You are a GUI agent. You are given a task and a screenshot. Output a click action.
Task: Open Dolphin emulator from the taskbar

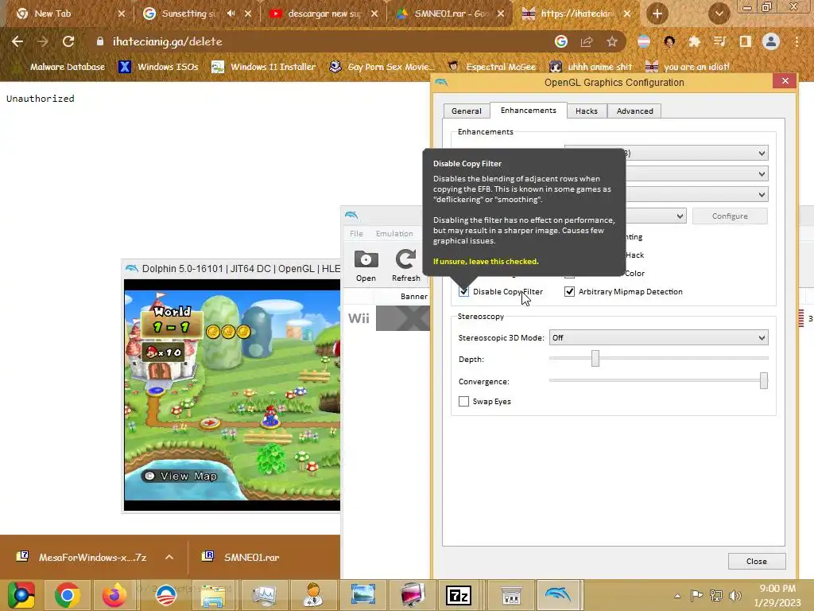[x=558, y=595]
